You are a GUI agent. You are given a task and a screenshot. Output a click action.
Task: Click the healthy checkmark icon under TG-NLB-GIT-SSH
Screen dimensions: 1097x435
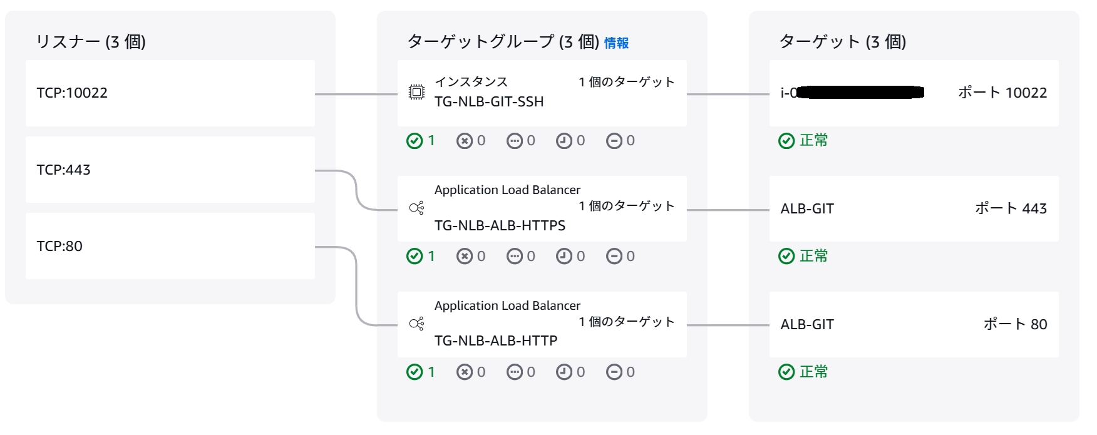415,141
